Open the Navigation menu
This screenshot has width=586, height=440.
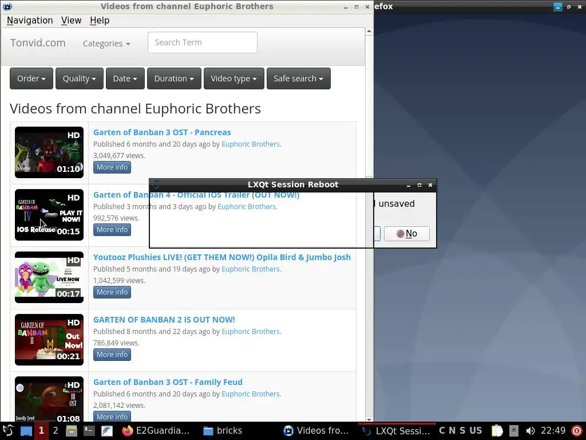30,20
